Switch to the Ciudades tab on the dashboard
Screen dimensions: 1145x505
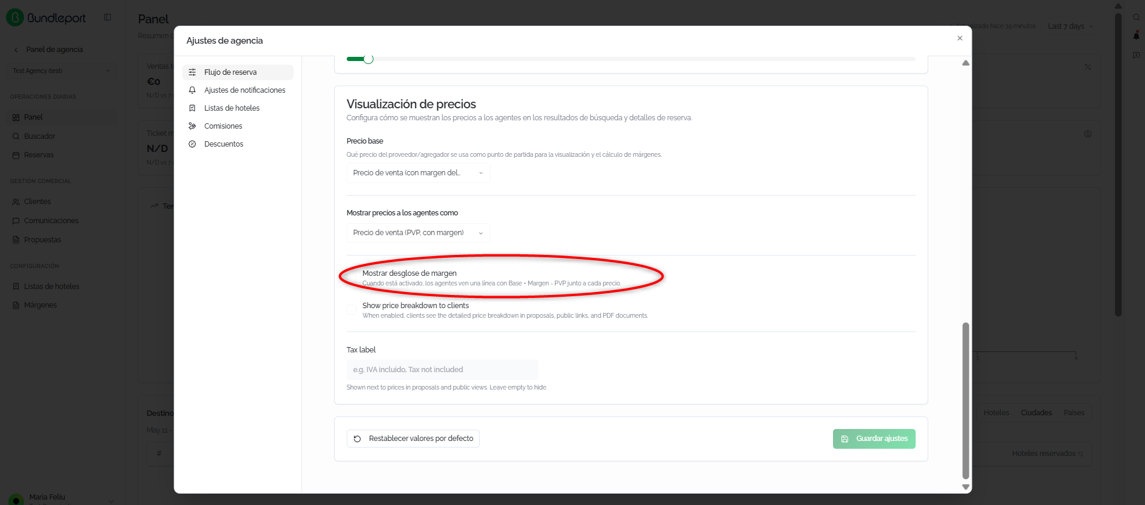click(1036, 413)
